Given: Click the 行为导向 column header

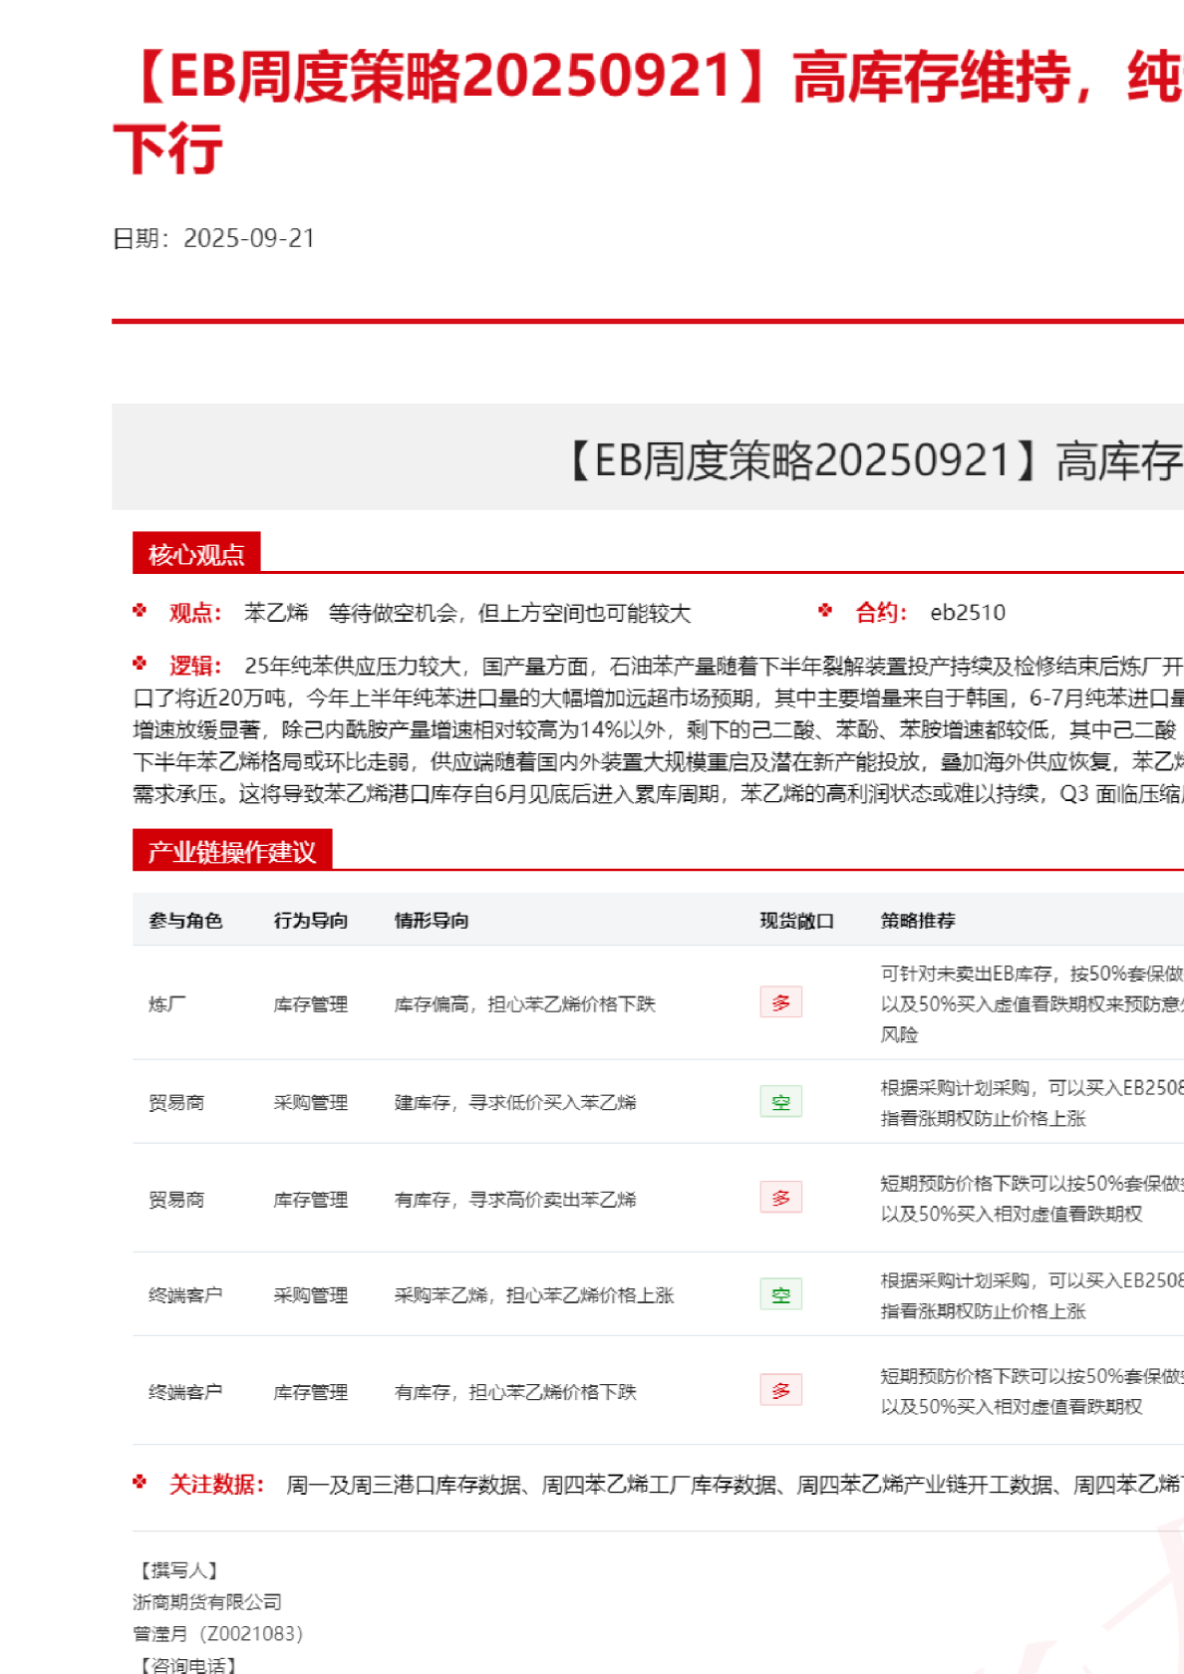Looking at the screenshot, I should click(x=311, y=921).
